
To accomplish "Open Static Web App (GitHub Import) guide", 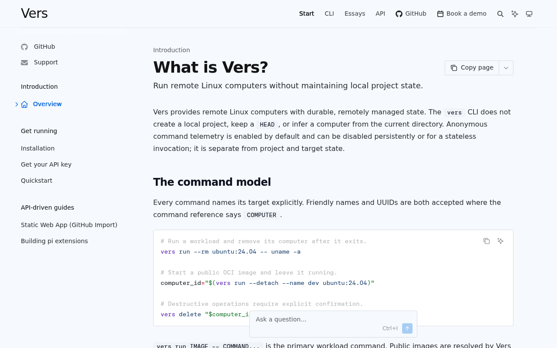I will [x=69, y=225].
